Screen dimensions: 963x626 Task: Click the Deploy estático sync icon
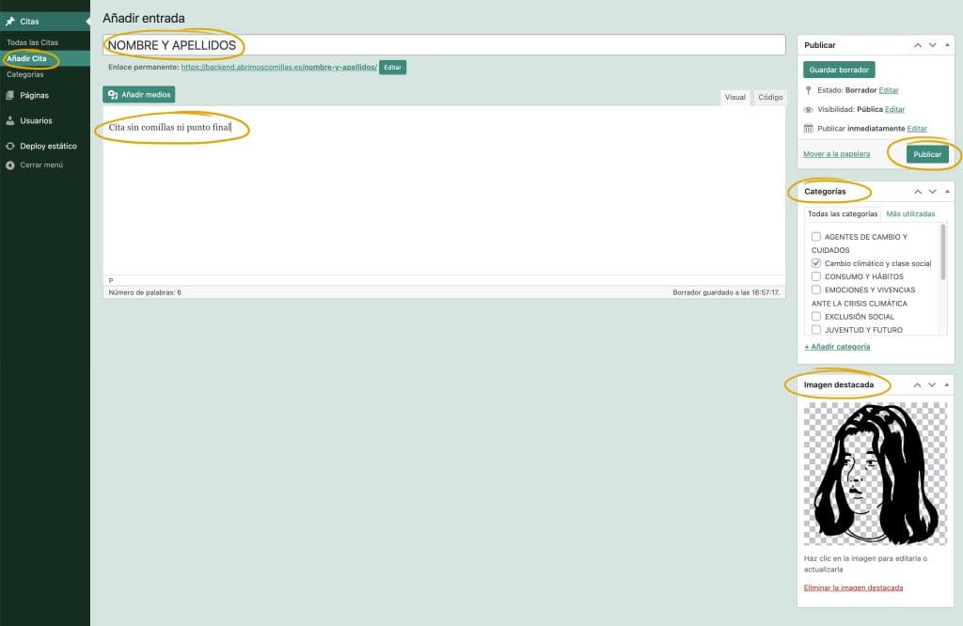pos(10,146)
